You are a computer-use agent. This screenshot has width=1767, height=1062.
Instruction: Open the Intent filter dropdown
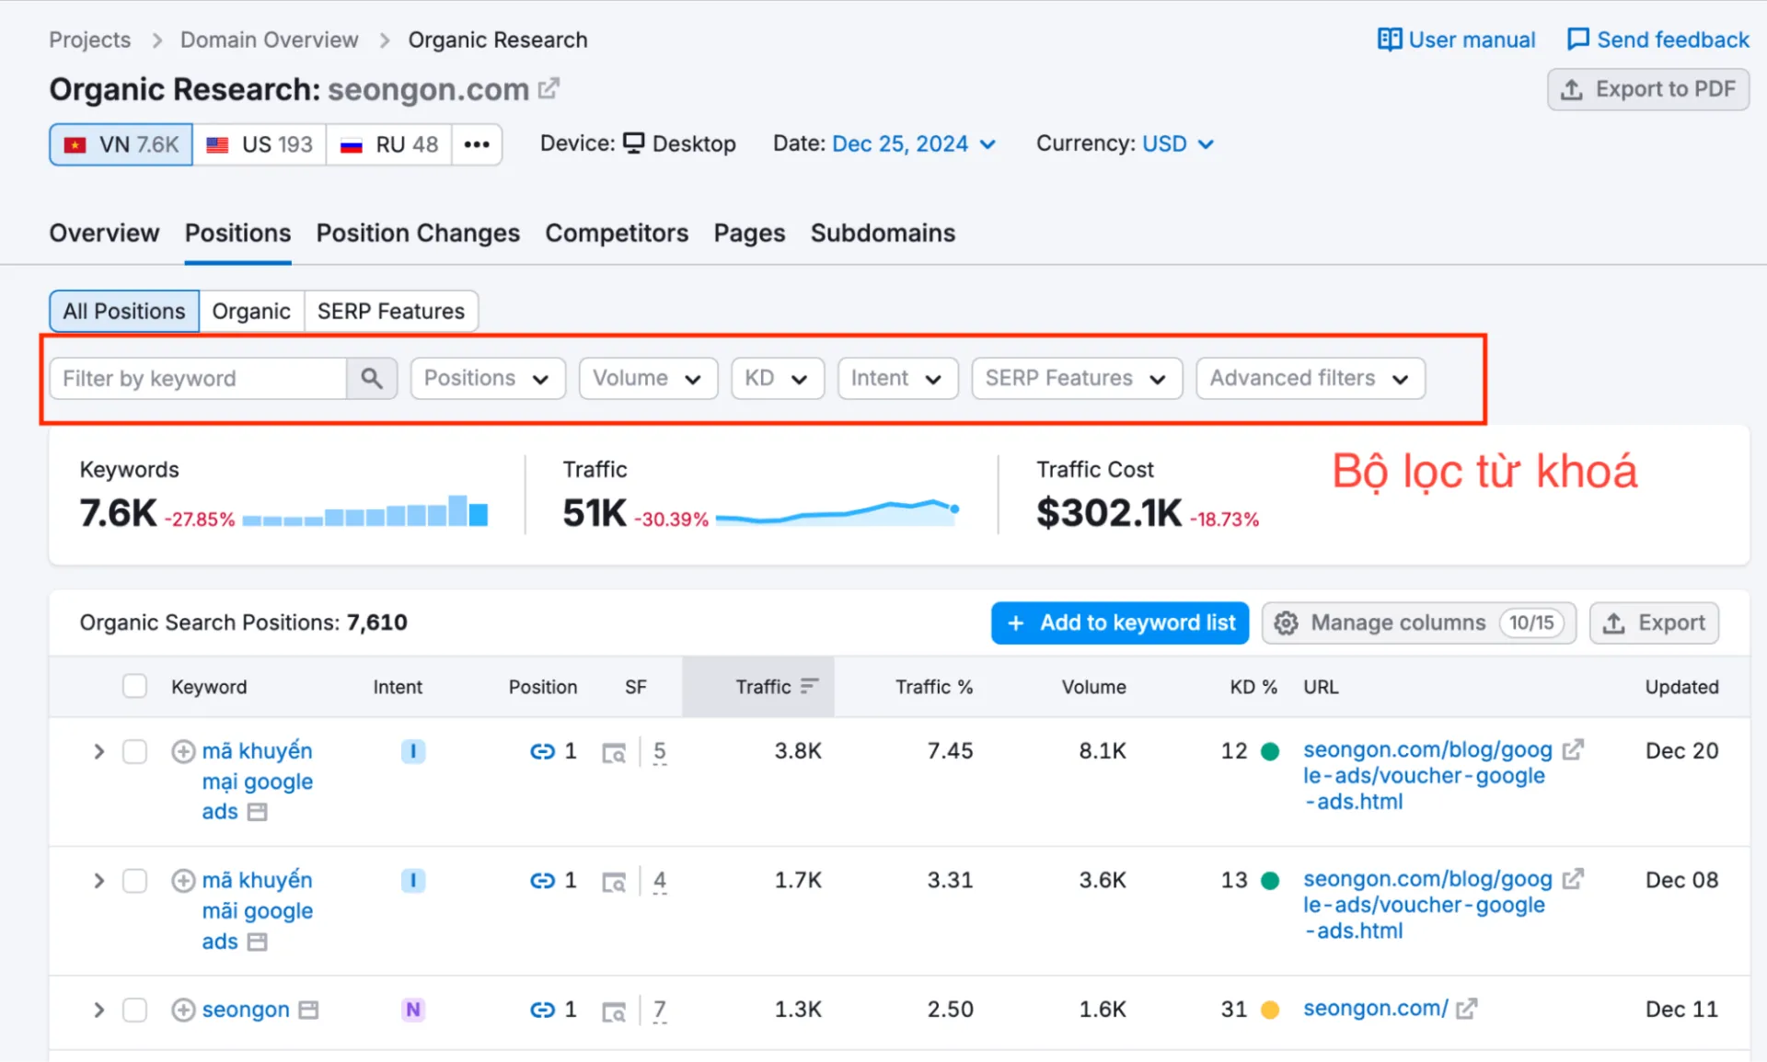click(897, 378)
